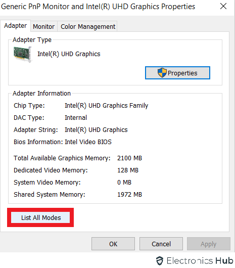Click the Total Available Graphics Memory value

tap(129, 158)
